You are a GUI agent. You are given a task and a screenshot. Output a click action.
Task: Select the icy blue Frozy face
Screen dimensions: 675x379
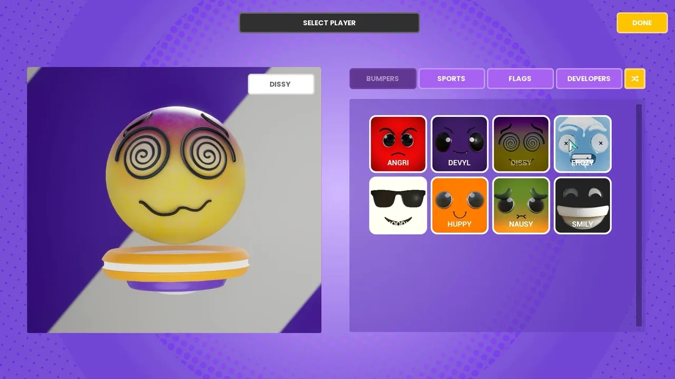pyautogui.click(x=582, y=144)
